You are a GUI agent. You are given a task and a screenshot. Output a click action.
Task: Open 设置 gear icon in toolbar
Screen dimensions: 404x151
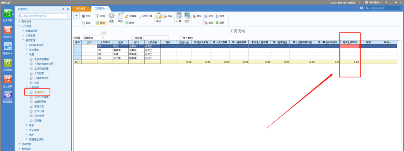pos(111,16)
